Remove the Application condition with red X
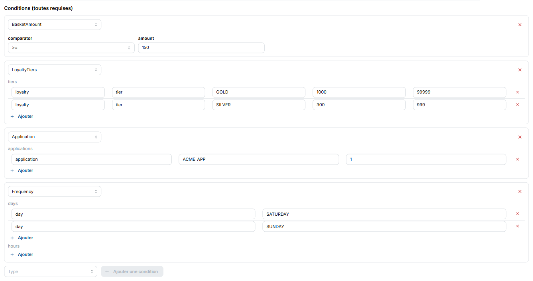533x281 pixels. [x=519, y=137]
